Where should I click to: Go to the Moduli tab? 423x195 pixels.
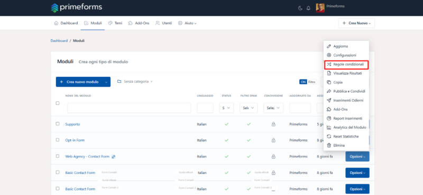pos(93,23)
